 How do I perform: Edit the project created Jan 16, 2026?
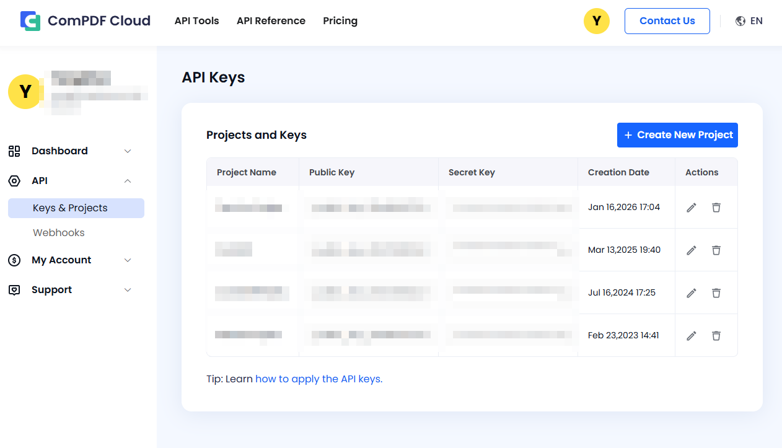[x=691, y=207]
